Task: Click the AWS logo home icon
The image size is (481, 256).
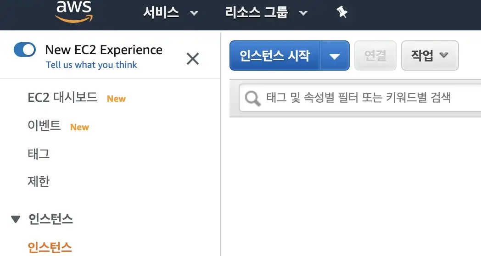Action: tap(74, 11)
